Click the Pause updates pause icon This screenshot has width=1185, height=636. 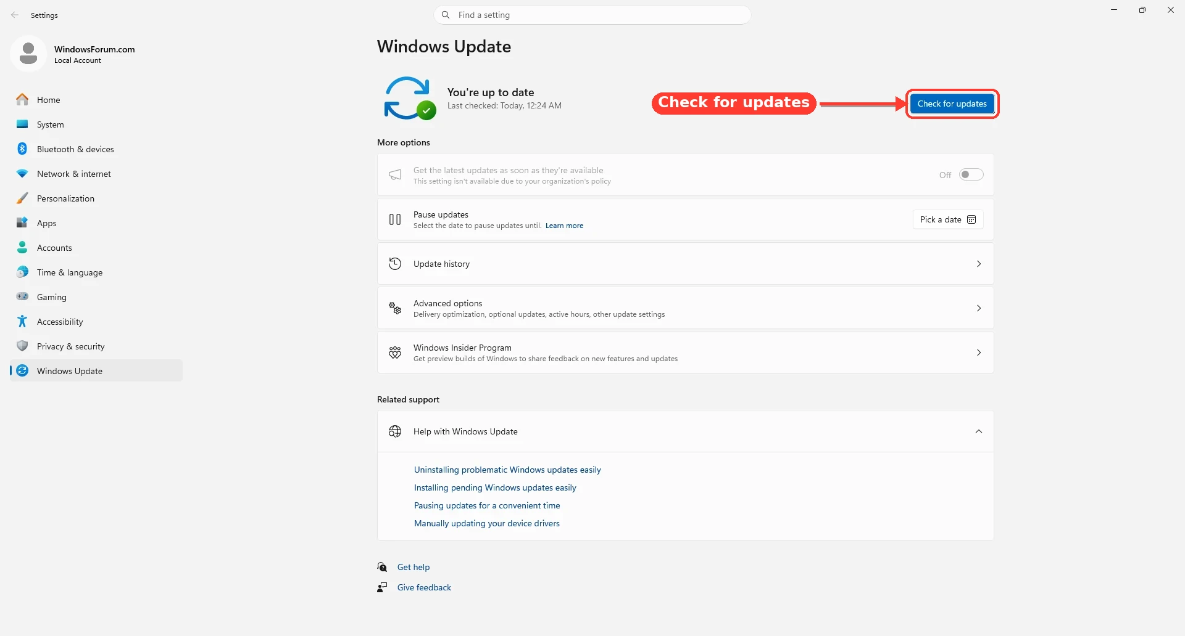(395, 219)
